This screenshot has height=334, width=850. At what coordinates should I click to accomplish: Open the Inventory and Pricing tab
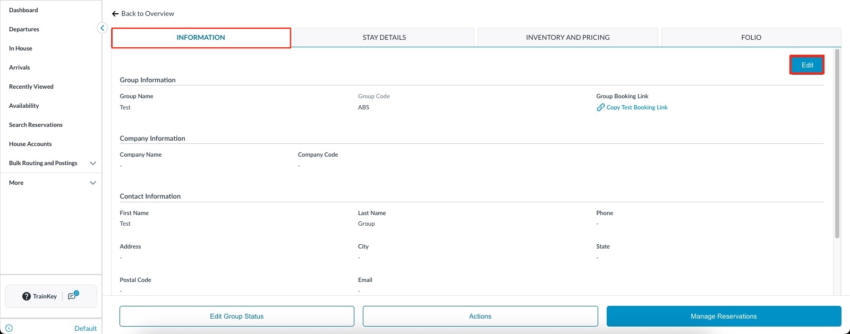(567, 38)
